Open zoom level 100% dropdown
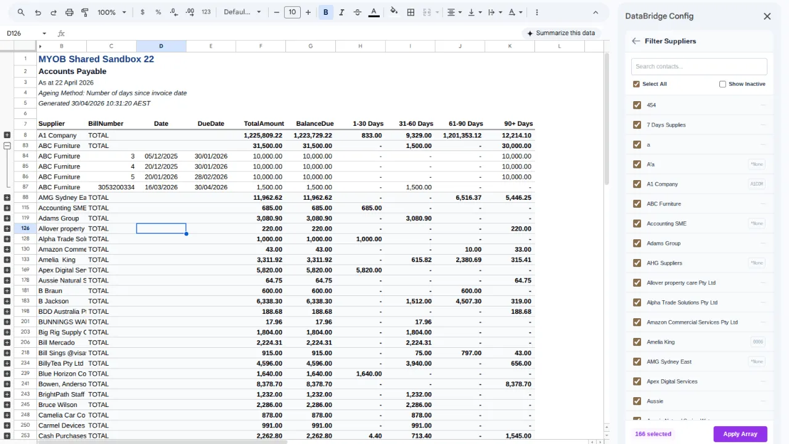789x444 pixels. (x=112, y=12)
